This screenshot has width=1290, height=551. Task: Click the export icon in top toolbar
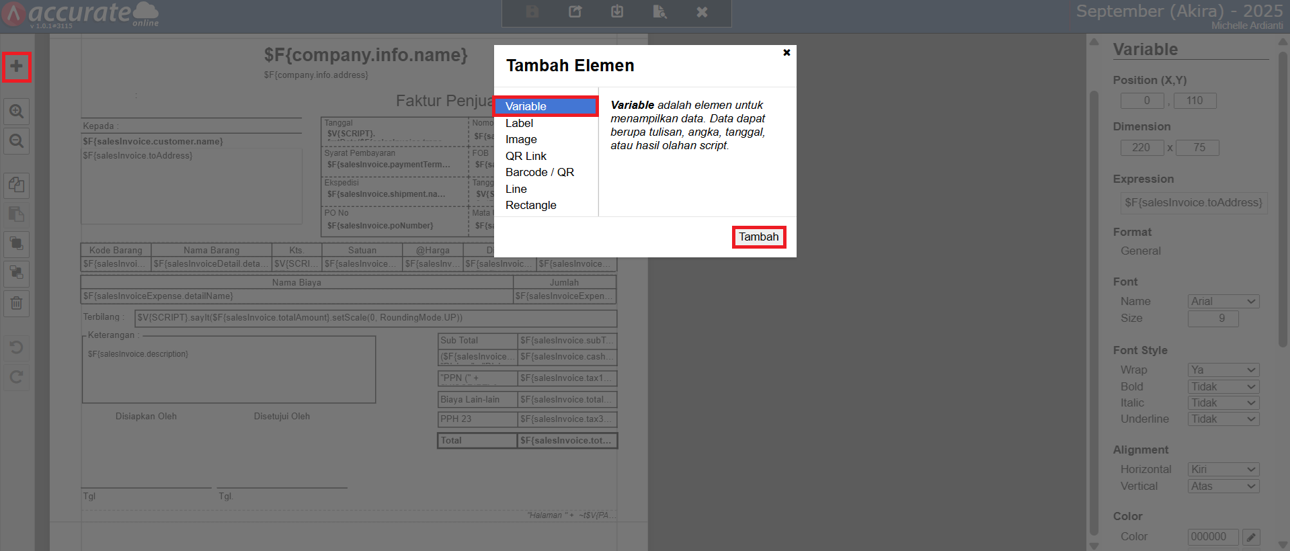coord(575,12)
